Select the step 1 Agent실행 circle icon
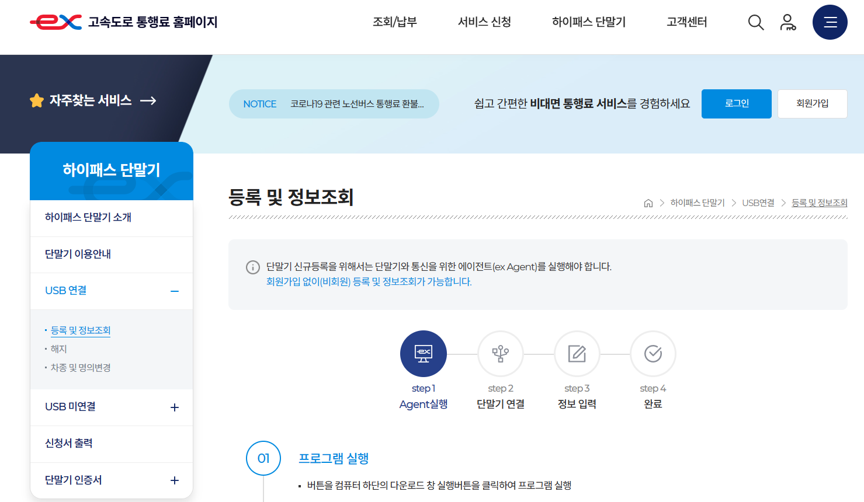864x502 pixels. click(423, 353)
